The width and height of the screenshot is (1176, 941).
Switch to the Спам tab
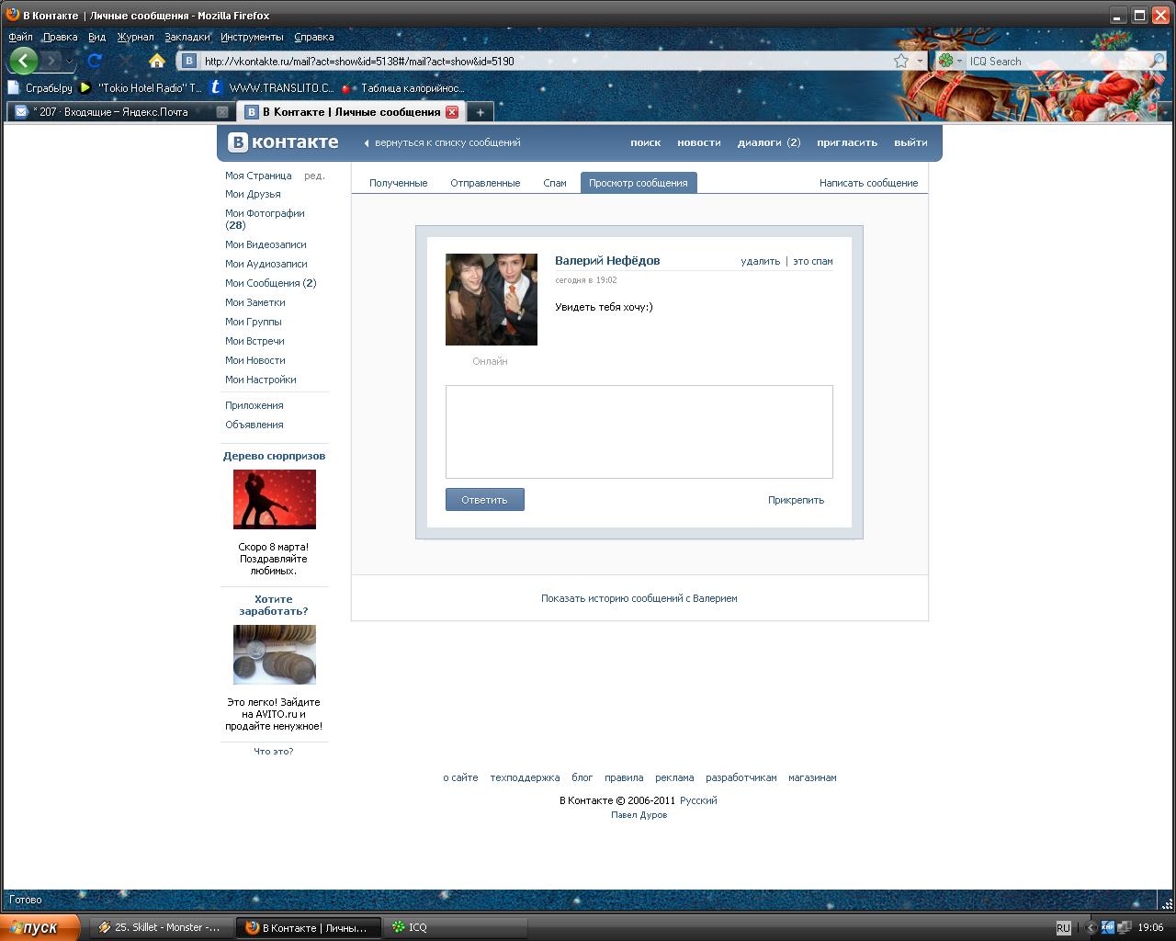coord(555,183)
